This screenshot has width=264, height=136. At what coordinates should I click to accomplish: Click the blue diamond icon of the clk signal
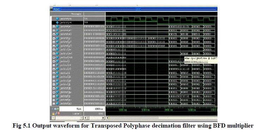[57, 19]
